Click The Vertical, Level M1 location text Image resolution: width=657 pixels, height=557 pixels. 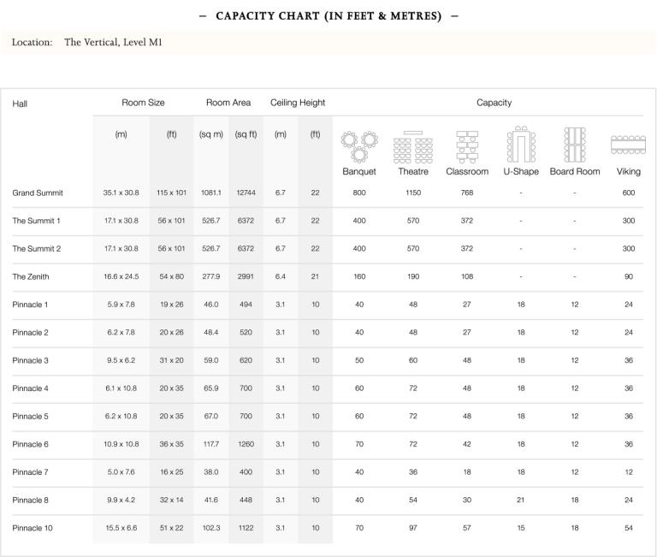point(113,42)
